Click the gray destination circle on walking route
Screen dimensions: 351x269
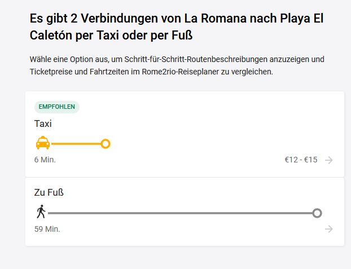(x=317, y=213)
